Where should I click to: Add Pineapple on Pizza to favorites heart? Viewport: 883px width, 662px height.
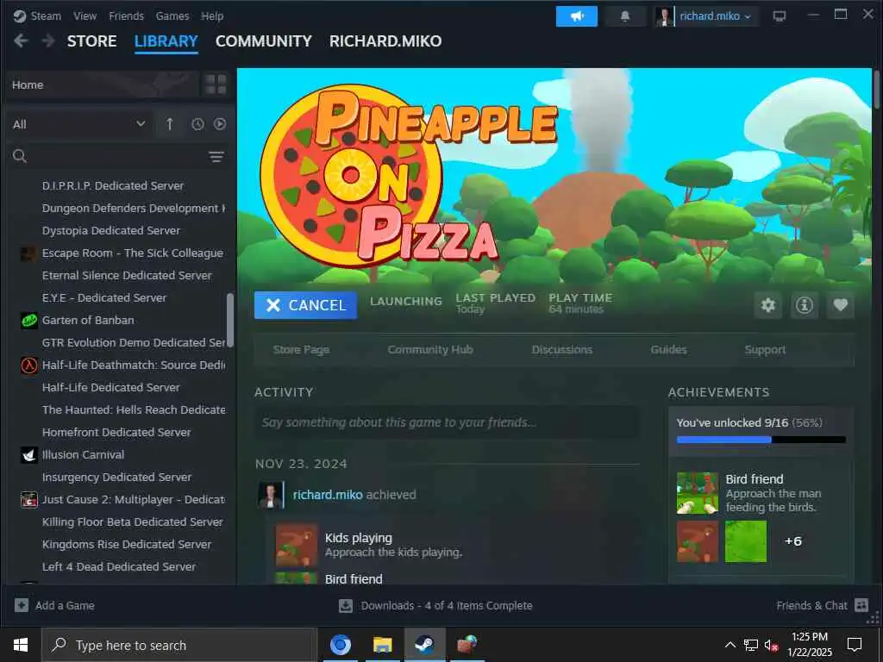pyautogui.click(x=841, y=305)
